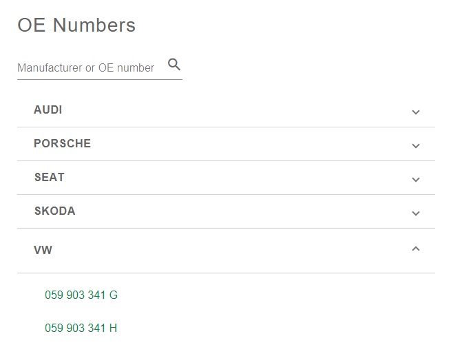Select the VW manufacturer label
The width and height of the screenshot is (451, 356).
click(43, 250)
